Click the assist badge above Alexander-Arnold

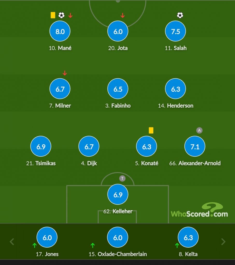tap(199, 130)
